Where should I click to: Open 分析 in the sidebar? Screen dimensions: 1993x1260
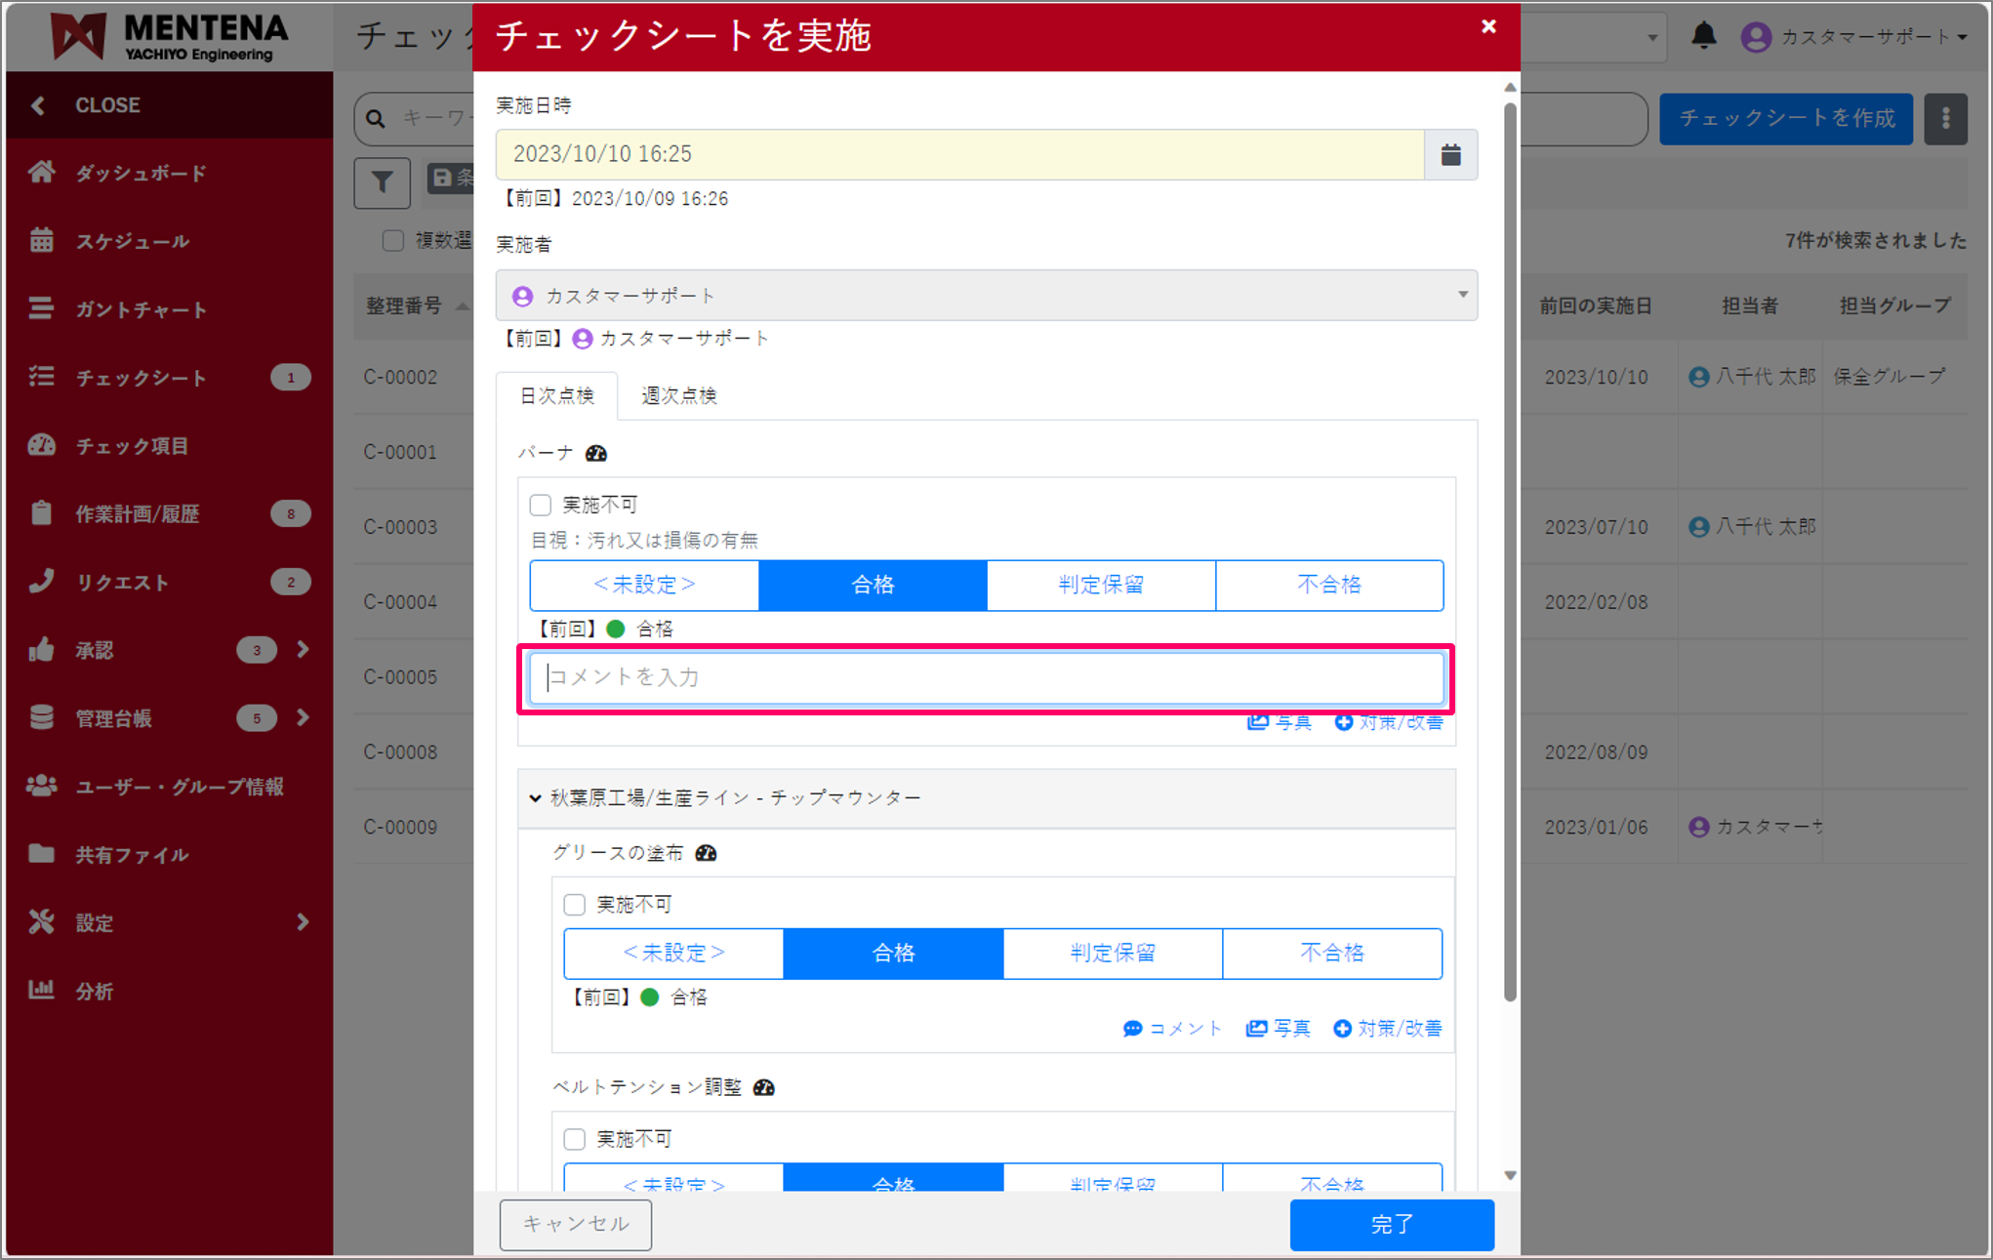pyautogui.click(x=95, y=991)
